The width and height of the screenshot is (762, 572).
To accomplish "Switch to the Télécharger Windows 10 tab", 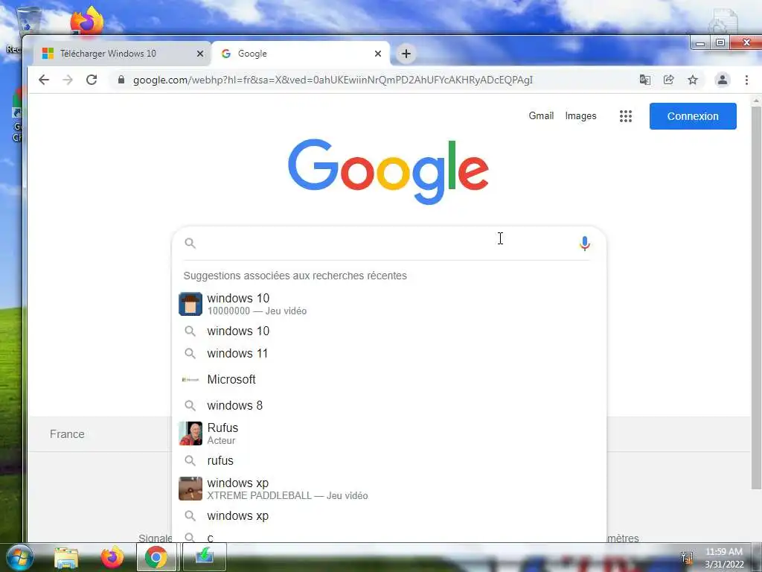I will pyautogui.click(x=121, y=54).
